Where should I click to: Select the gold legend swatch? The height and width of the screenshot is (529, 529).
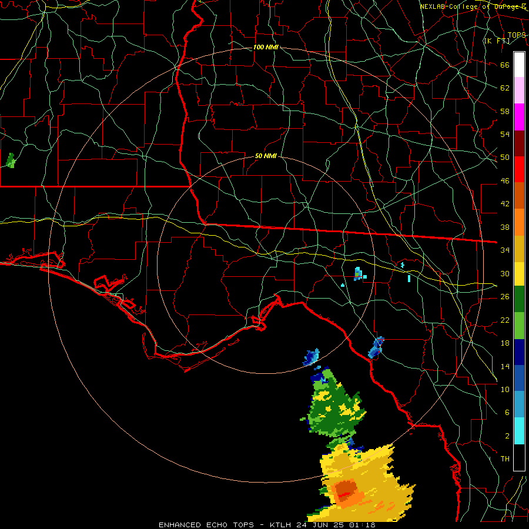[x=519, y=249]
